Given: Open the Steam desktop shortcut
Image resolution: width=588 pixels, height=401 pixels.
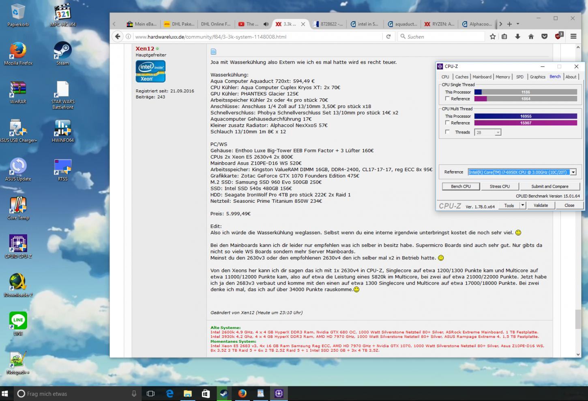Looking at the screenshot, I should tap(63, 53).
